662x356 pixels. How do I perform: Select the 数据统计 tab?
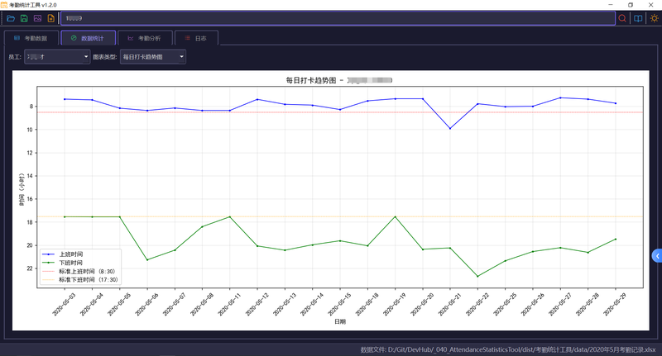tap(89, 38)
